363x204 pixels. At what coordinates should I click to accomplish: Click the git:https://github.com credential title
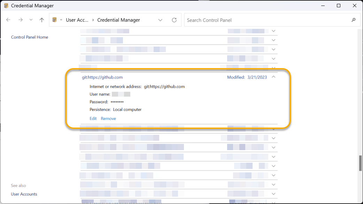click(x=102, y=77)
